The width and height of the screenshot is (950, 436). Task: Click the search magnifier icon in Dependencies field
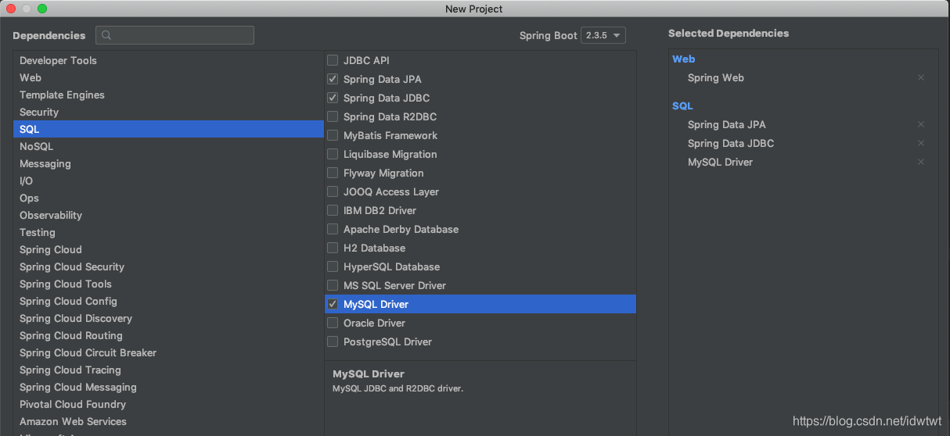point(106,35)
